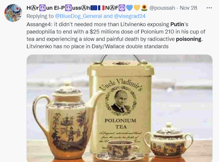The width and height of the screenshot is (220, 162).
Task: Select the display name starting with H
Action: click(87, 8)
